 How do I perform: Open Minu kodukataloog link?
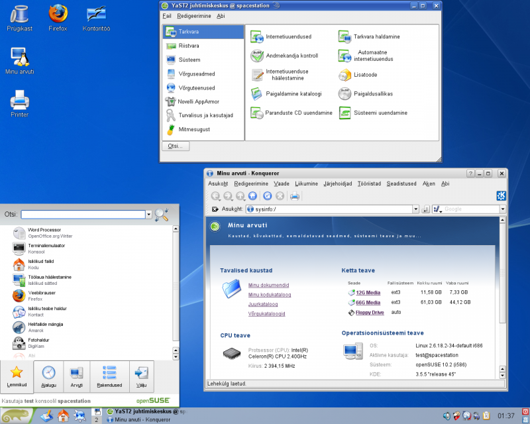270,295
